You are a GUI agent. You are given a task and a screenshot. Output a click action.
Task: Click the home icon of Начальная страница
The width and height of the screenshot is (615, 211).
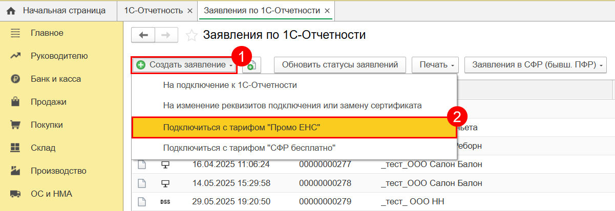[x=11, y=10]
